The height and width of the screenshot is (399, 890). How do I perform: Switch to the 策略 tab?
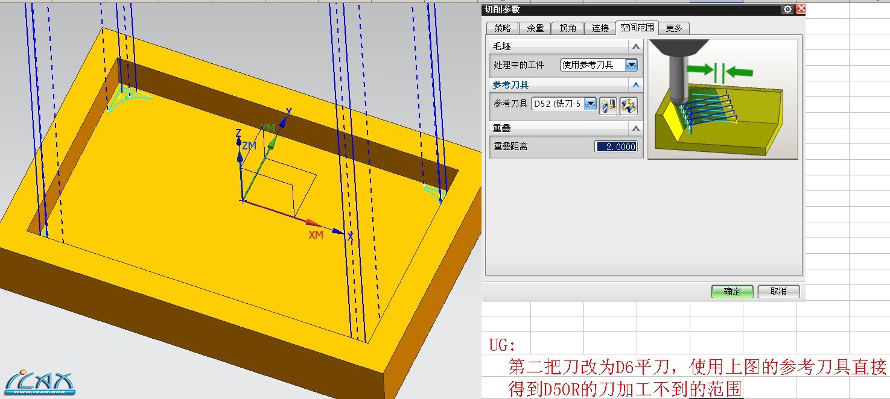[x=503, y=28]
